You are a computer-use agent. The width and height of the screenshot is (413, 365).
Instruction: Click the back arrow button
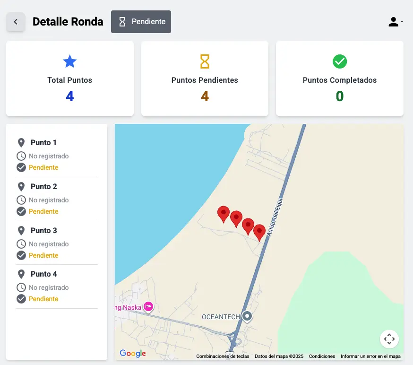[x=16, y=22]
